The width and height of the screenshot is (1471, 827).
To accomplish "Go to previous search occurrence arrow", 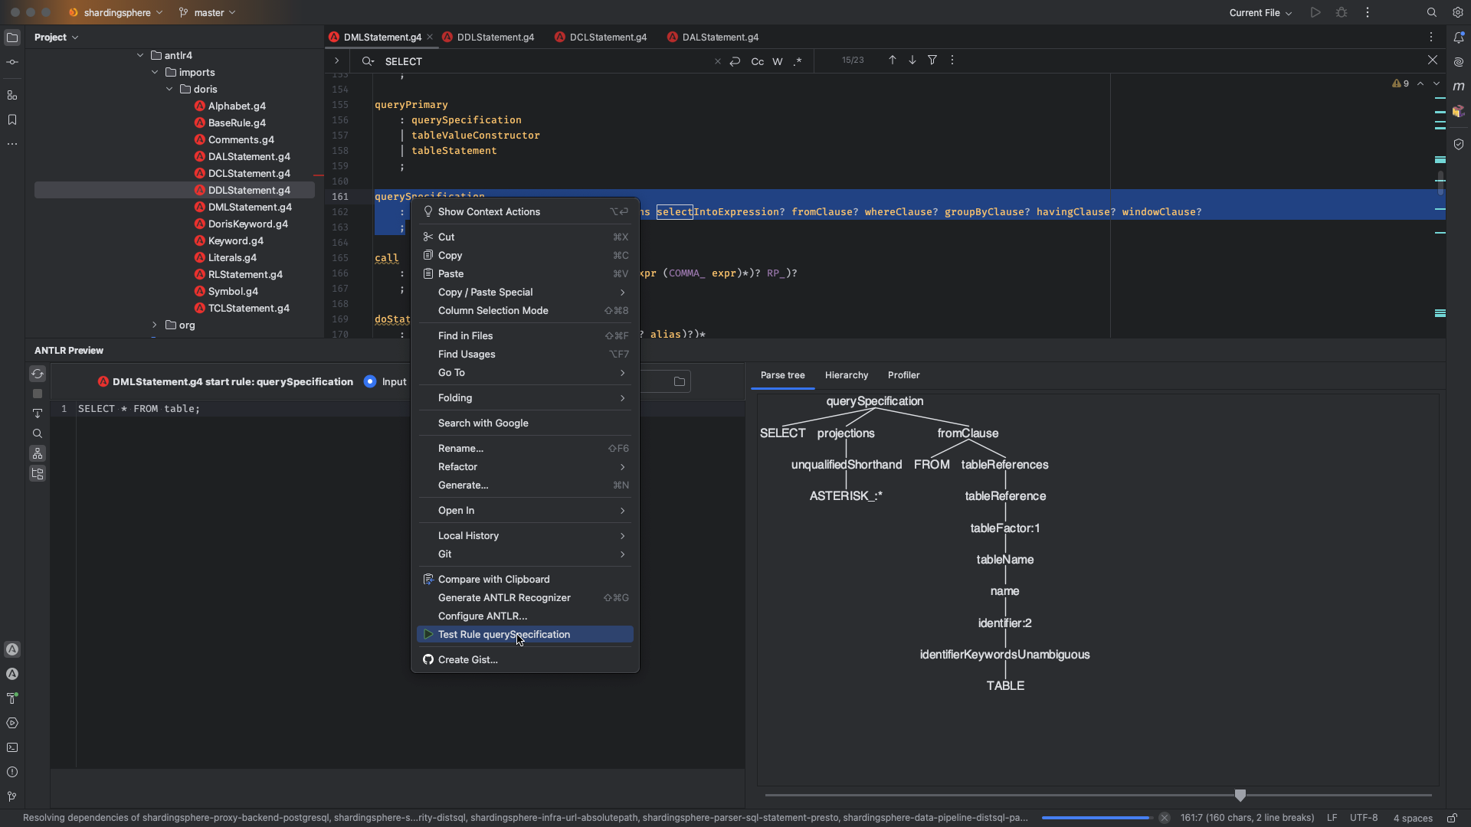I will (x=893, y=60).
